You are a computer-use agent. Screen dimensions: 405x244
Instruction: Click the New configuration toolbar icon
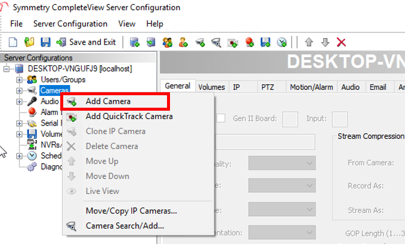point(13,42)
